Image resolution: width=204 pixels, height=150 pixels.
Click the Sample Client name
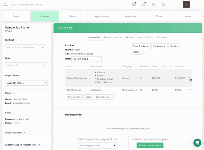click(x=21, y=99)
